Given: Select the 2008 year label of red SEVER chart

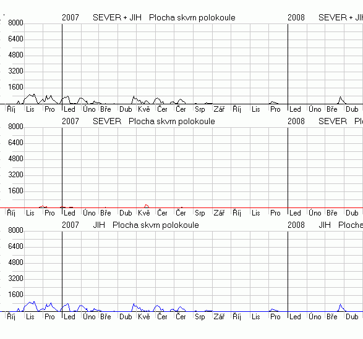Looking at the screenshot, I should 296,122.
